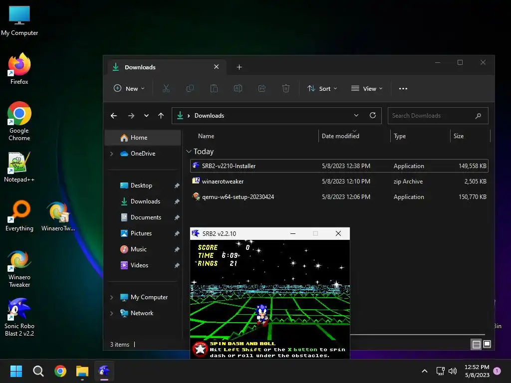Image resolution: width=511 pixels, height=383 pixels.
Task: Open the Sort dropdown menu
Action: (322, 89)
